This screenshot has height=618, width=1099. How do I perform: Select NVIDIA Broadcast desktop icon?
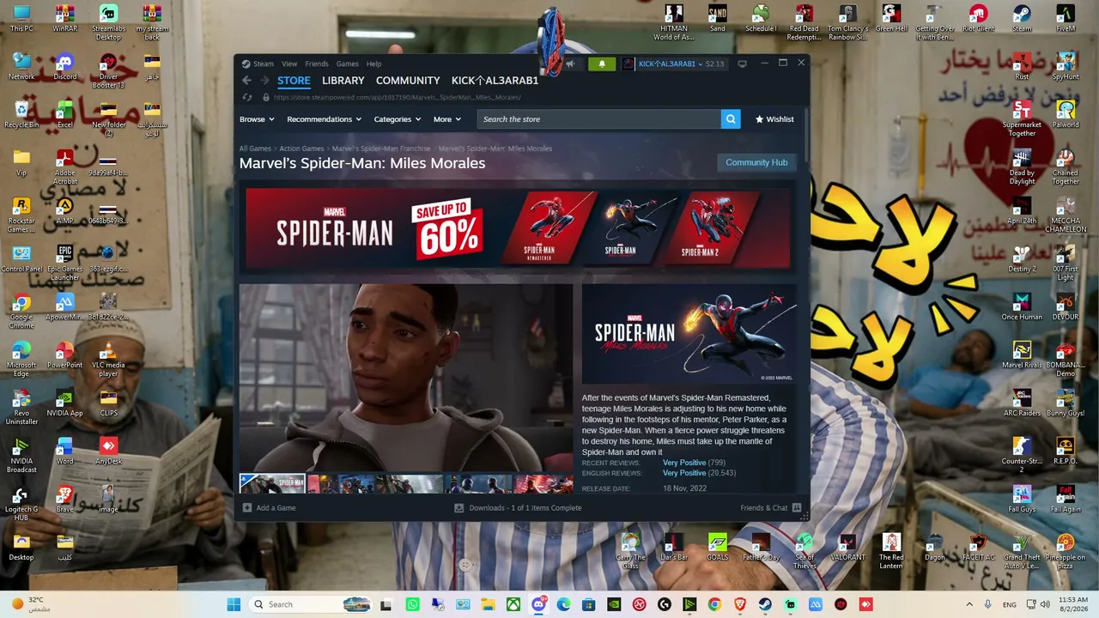point(21,456)
